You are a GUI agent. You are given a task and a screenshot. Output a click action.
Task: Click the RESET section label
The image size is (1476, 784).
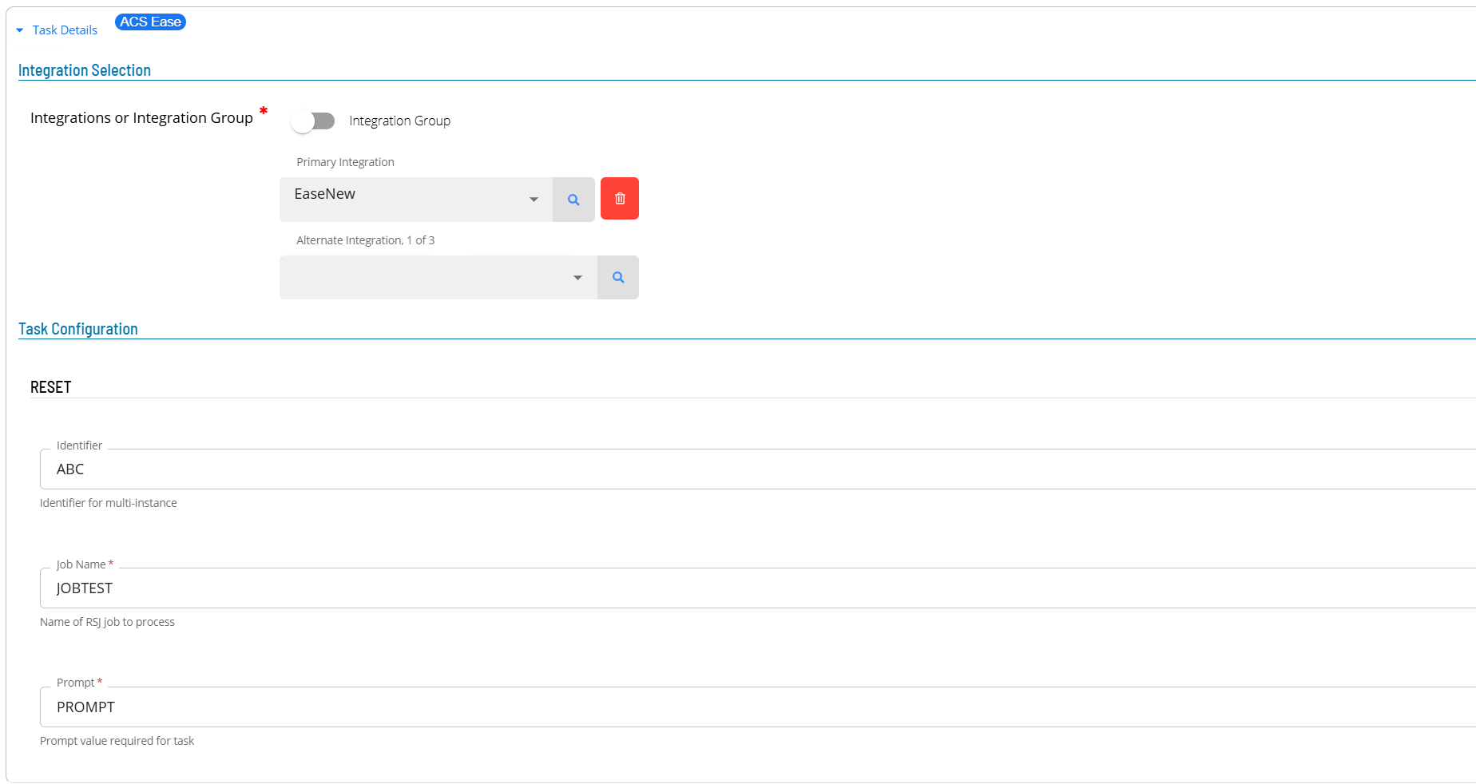pyautogui.click(x=51, y=387)
